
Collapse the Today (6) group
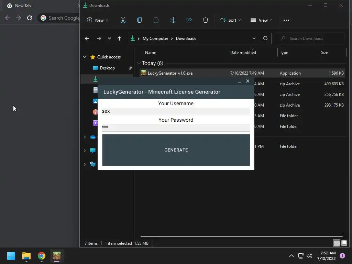click(139, 63)
